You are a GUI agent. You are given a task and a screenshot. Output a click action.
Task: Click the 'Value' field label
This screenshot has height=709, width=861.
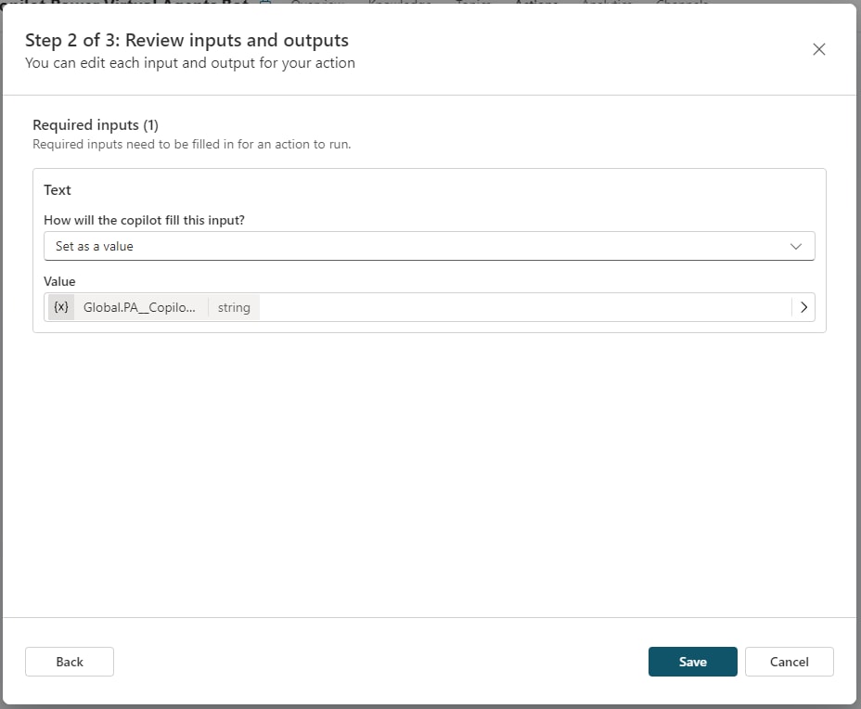pyautogui.click(x=59, y=281)
